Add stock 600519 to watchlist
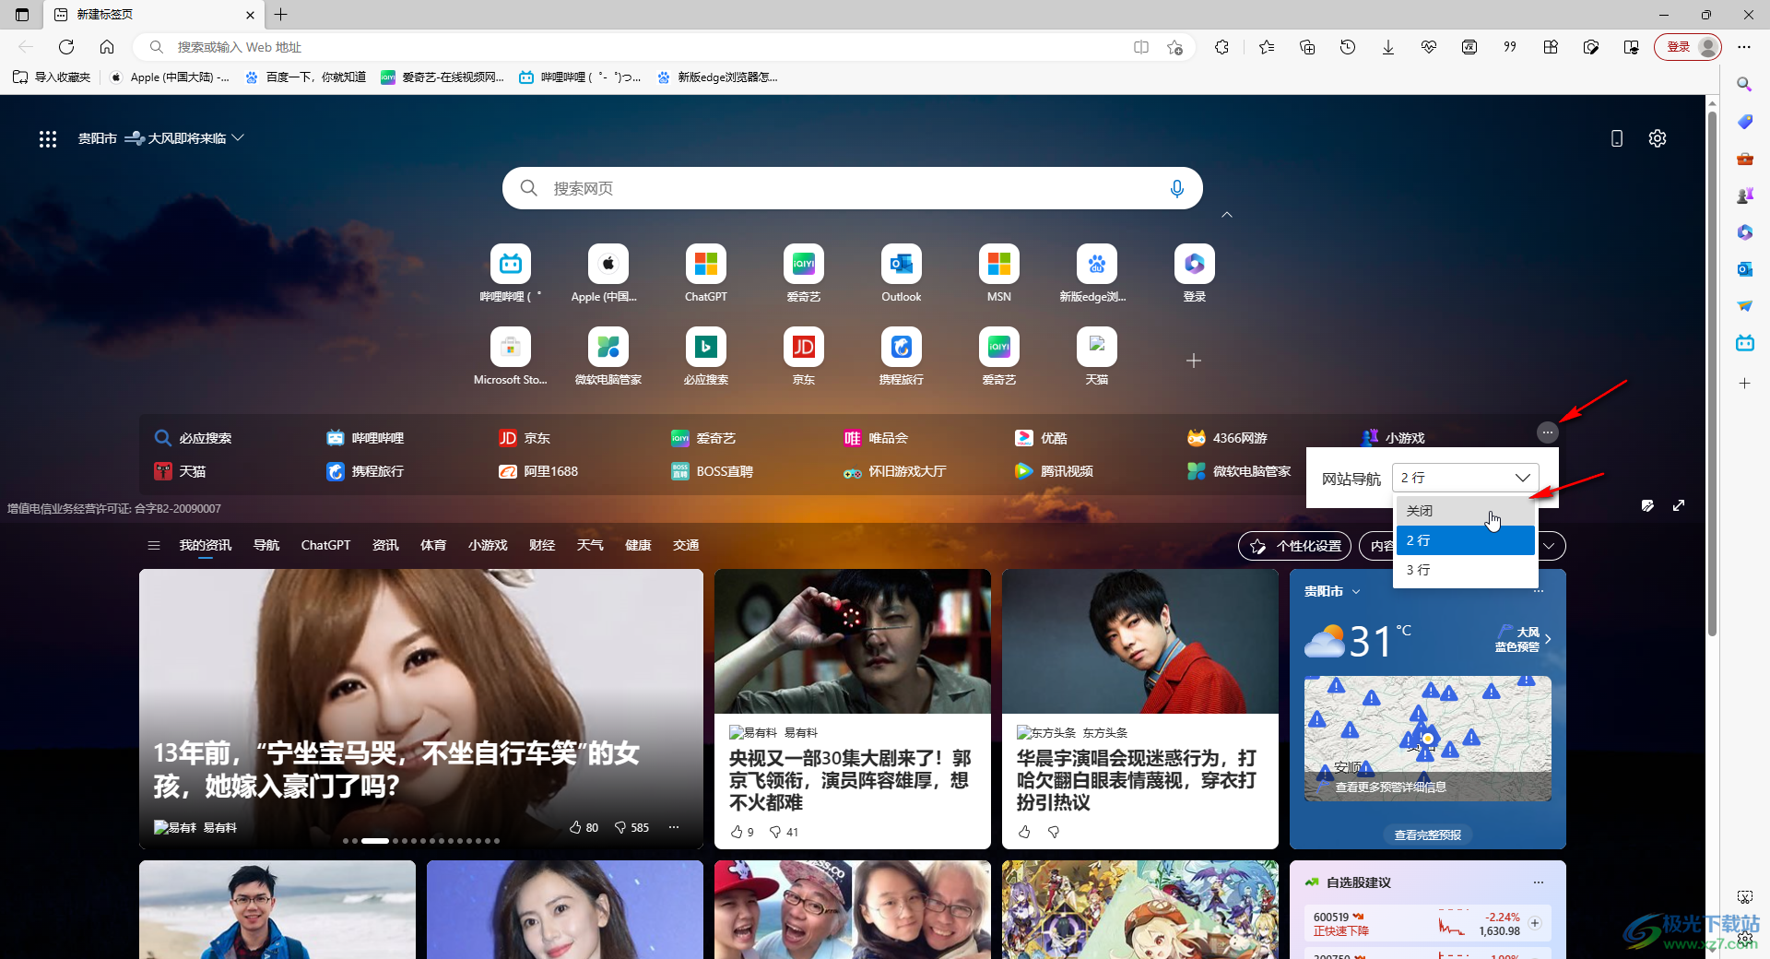1770x959 pixels. click(x=1535, y=923)
